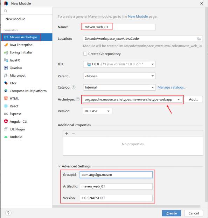Click the Maven Archetype generator icon

pos(6,37)
